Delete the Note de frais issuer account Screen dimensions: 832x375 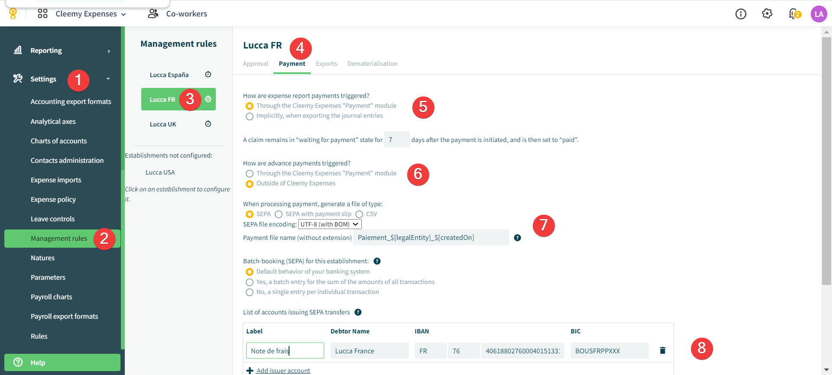pyautogui.click(x=663, y=350)
